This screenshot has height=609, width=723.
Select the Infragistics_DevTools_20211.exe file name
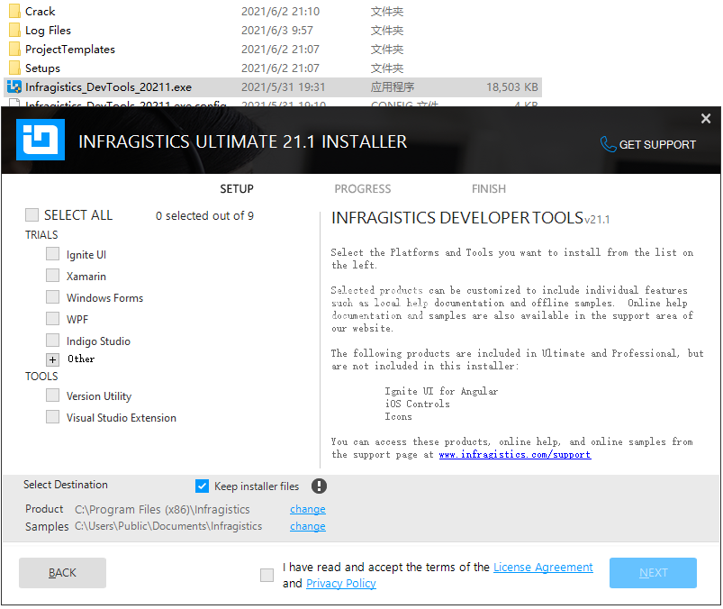coord(108,86)
